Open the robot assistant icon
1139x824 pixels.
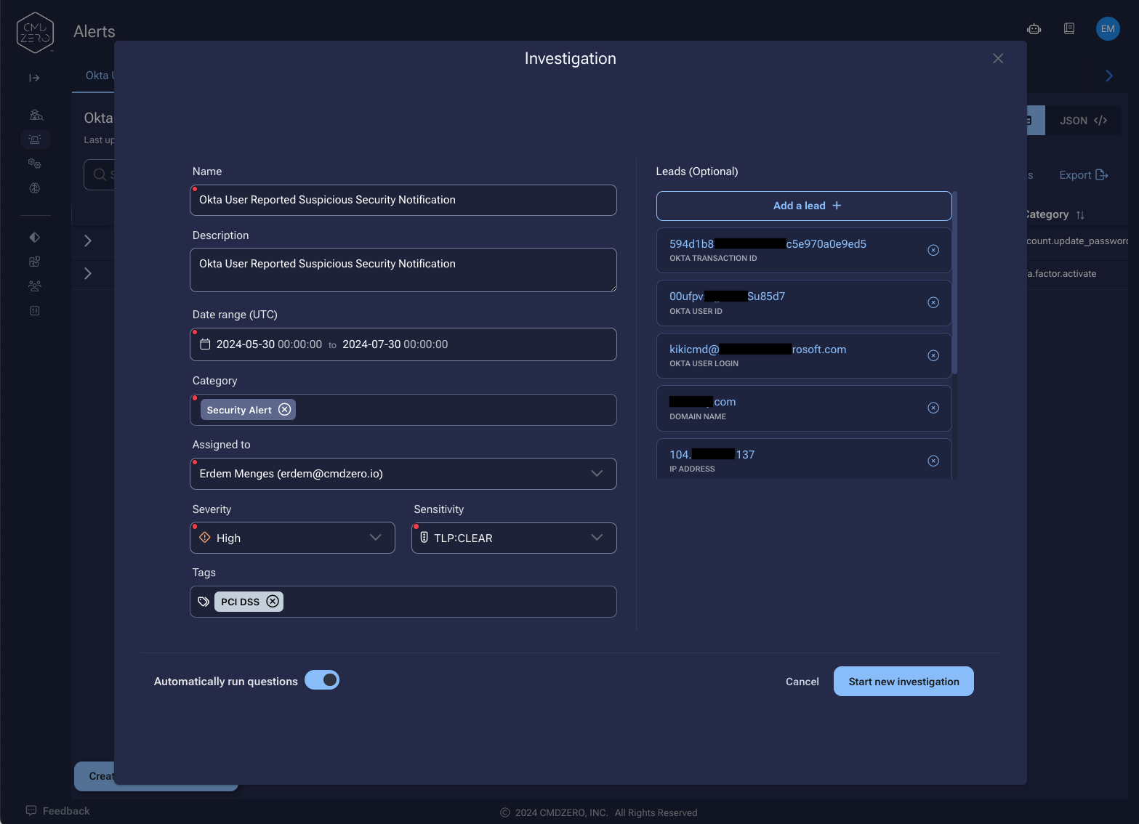pyautogui.click(x=1034, y=29)
